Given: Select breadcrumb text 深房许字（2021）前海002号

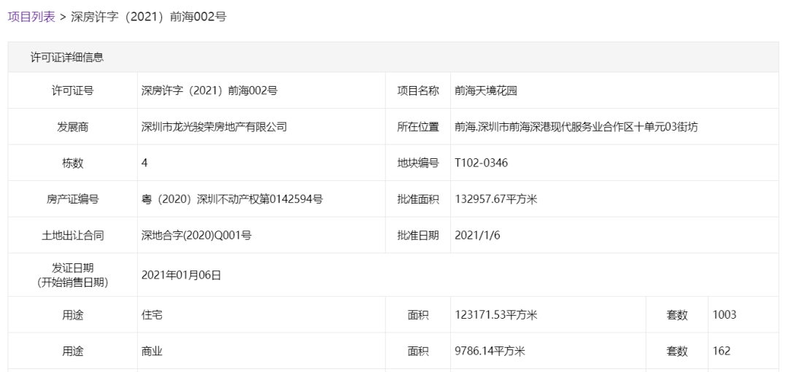Looking at the screenshot, I should (148, 17).
